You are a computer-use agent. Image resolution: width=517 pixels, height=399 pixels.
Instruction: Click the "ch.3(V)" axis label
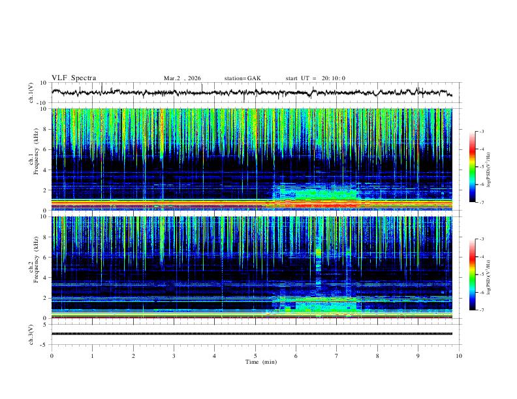point(31,334)
